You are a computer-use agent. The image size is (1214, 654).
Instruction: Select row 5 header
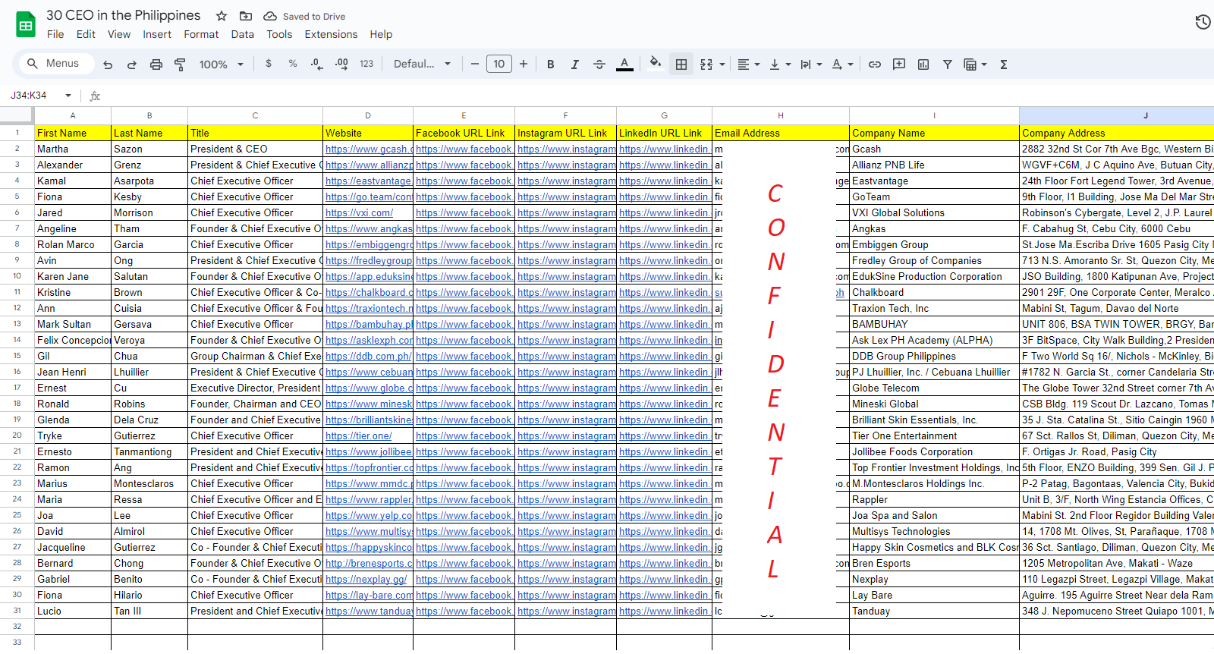tap(17, 197)
